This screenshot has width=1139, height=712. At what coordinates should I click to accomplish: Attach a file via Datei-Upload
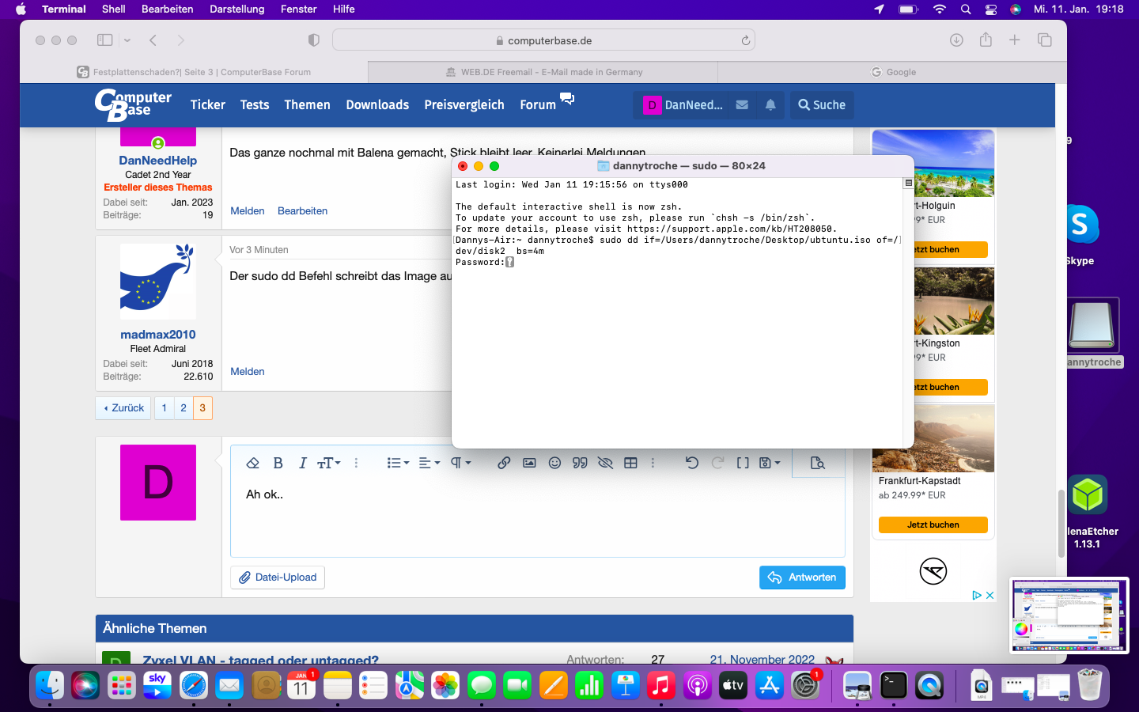click(x=278, y=578)
